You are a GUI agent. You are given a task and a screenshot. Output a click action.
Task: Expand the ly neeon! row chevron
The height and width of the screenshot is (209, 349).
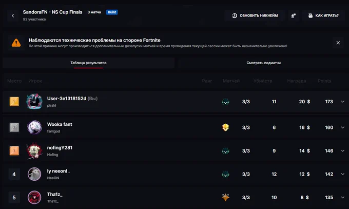coord(342,174)
